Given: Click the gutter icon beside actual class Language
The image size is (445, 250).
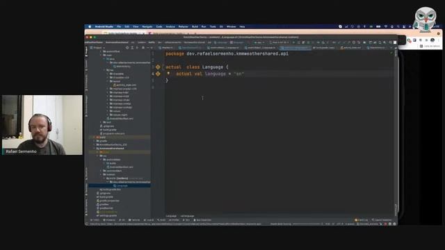Looking at the screenshot, I should (x=158, y=67).
